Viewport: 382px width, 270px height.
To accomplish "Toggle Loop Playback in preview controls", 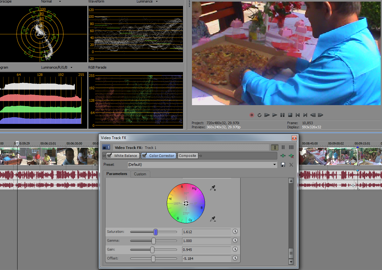I will (259, 115).
